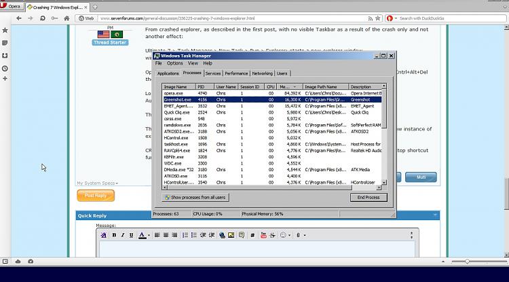Image resolution: width=509 pixels, height=282 pixels.
Task: Bookmark page with the address bar star
Action: click(x=377, y=18)
